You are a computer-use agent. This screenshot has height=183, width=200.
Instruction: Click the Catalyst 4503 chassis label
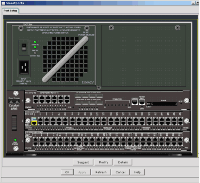[14, 107]
